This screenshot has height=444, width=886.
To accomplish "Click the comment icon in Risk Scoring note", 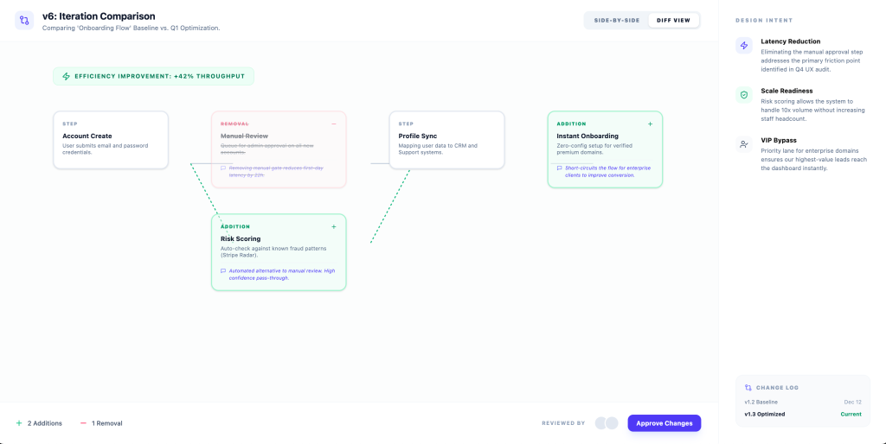I will point(223,270).
